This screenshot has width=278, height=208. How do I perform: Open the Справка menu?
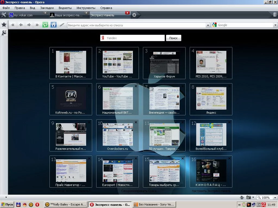pyautogui.click(x=106, y=8)
